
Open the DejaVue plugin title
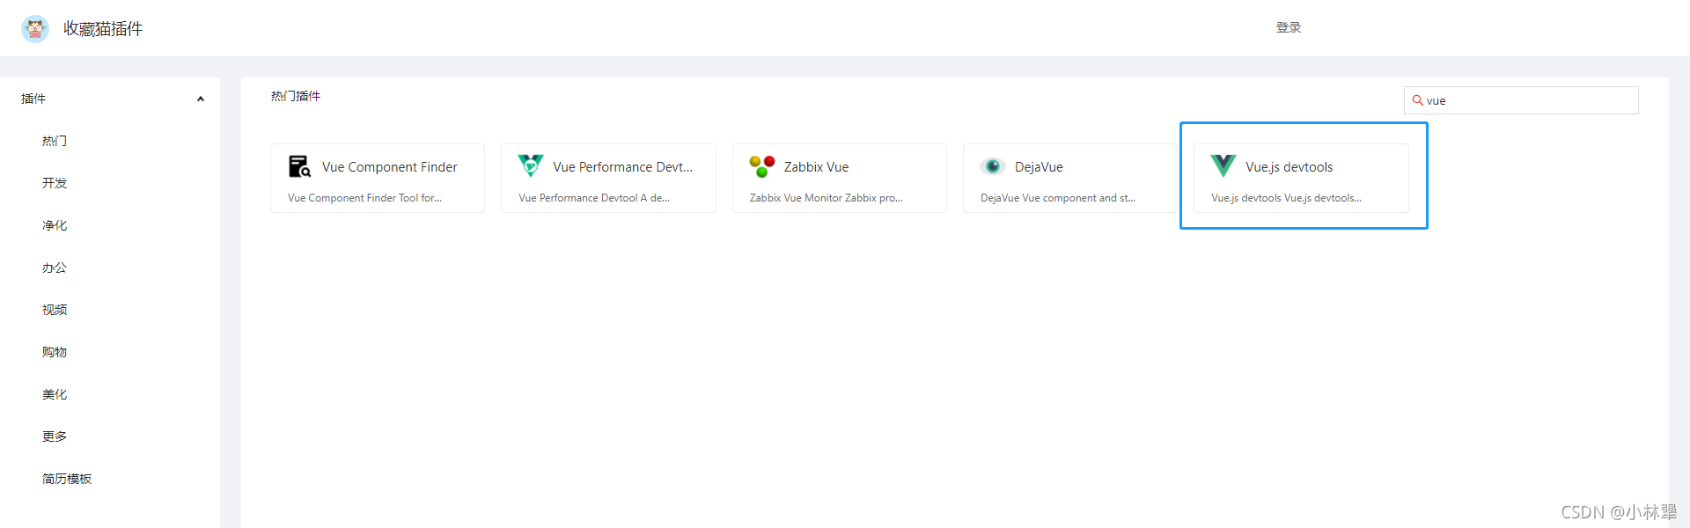[1039, 167]
